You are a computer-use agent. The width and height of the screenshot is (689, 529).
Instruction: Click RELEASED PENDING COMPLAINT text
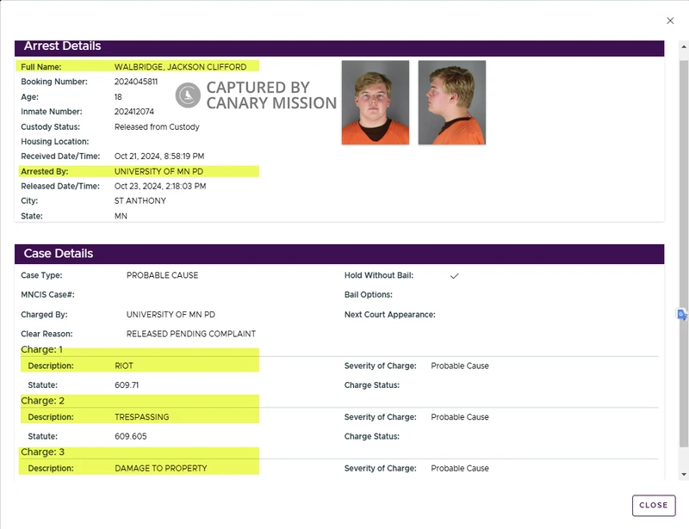point(191,334)
